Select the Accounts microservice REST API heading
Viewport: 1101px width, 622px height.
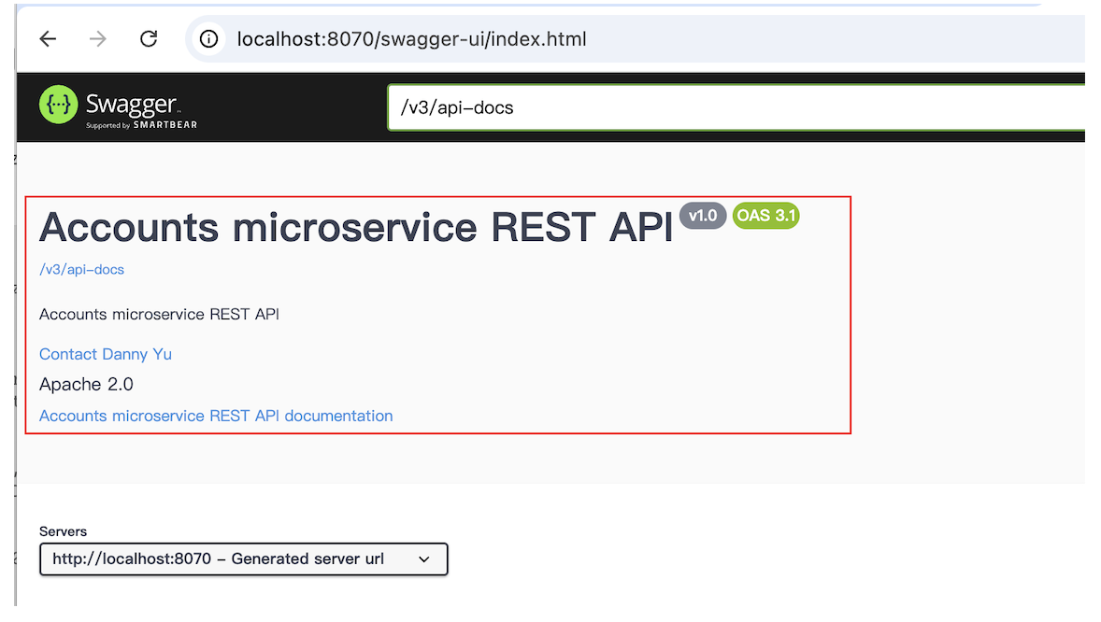tap(356, 227)
